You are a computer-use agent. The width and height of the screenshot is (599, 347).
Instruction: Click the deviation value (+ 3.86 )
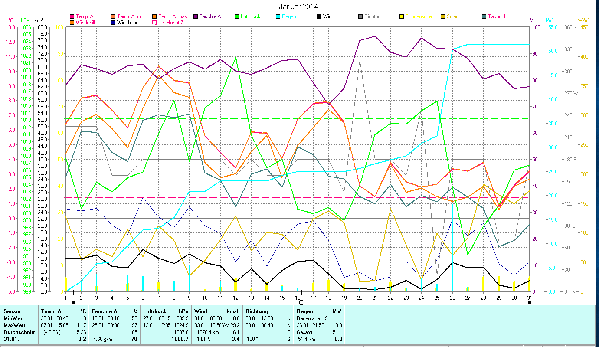[x=52, y=332]
